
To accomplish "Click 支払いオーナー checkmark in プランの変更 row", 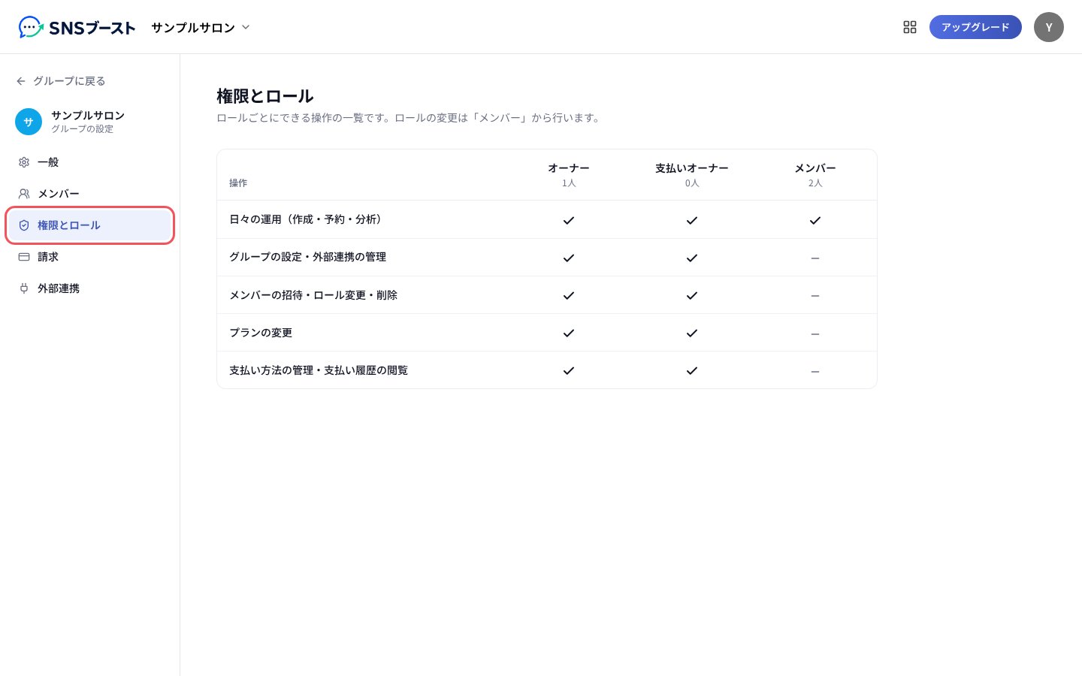I will pyautogui.click(x=692, y=333).
